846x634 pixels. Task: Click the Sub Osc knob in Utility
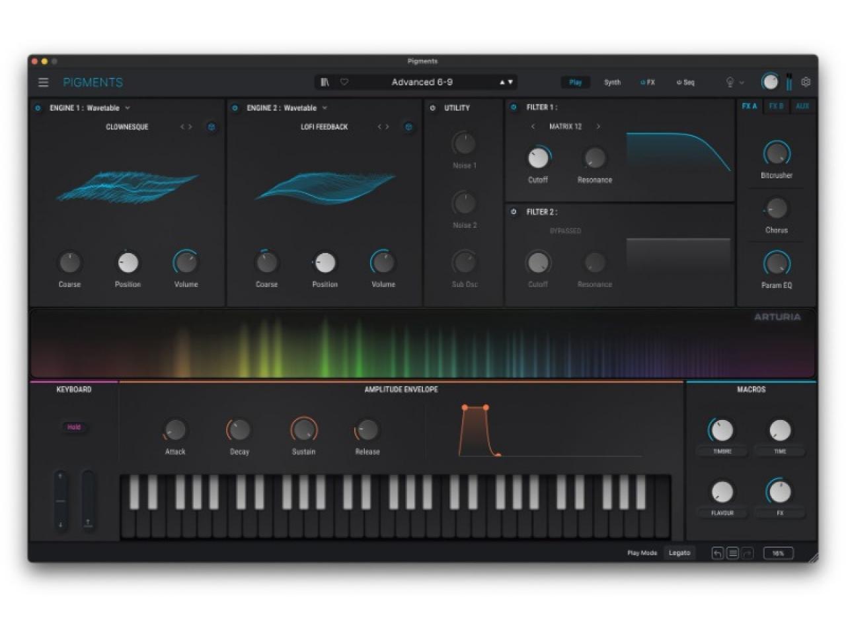(x=464, y=262)
